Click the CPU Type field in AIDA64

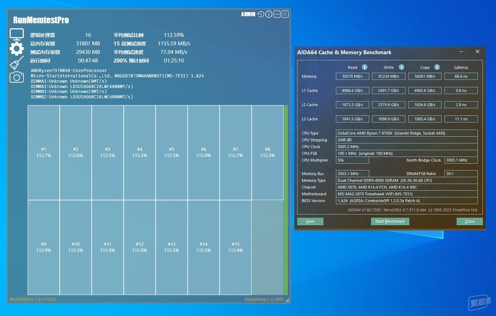(407, 133)
